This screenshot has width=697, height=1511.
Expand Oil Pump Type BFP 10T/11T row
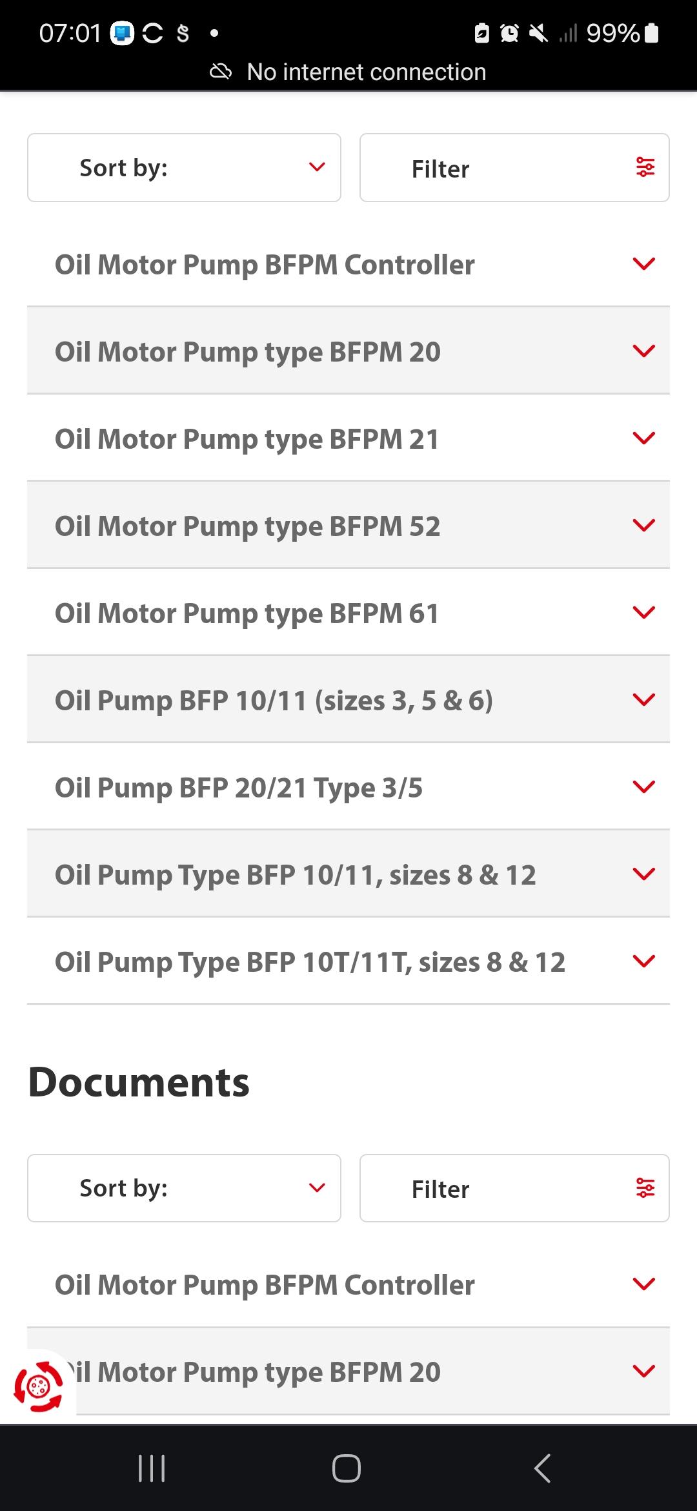coord(348,961)
